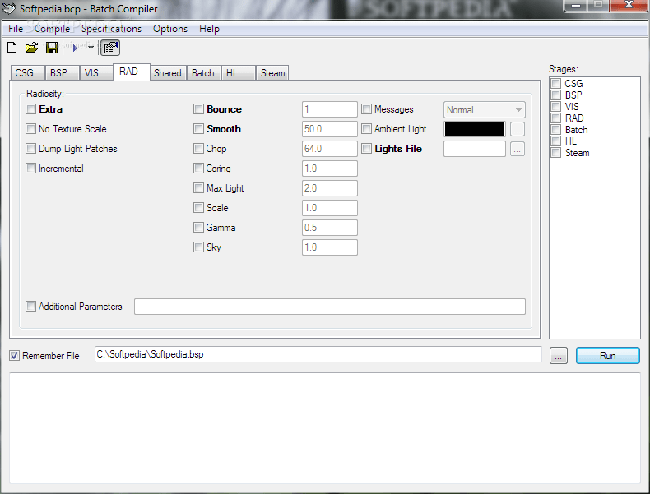Switch to the Batch tab
The width and height of the screenshot is (650, 494).
[203, 73]
